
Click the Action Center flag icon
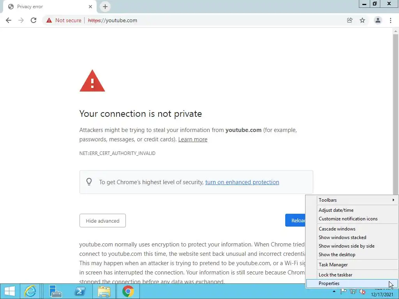pos(344,291)
